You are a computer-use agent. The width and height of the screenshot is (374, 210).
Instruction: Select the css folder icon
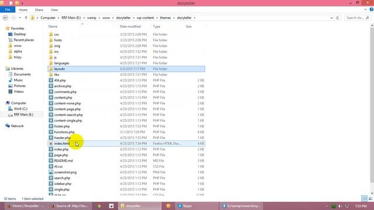coord(51,34)
